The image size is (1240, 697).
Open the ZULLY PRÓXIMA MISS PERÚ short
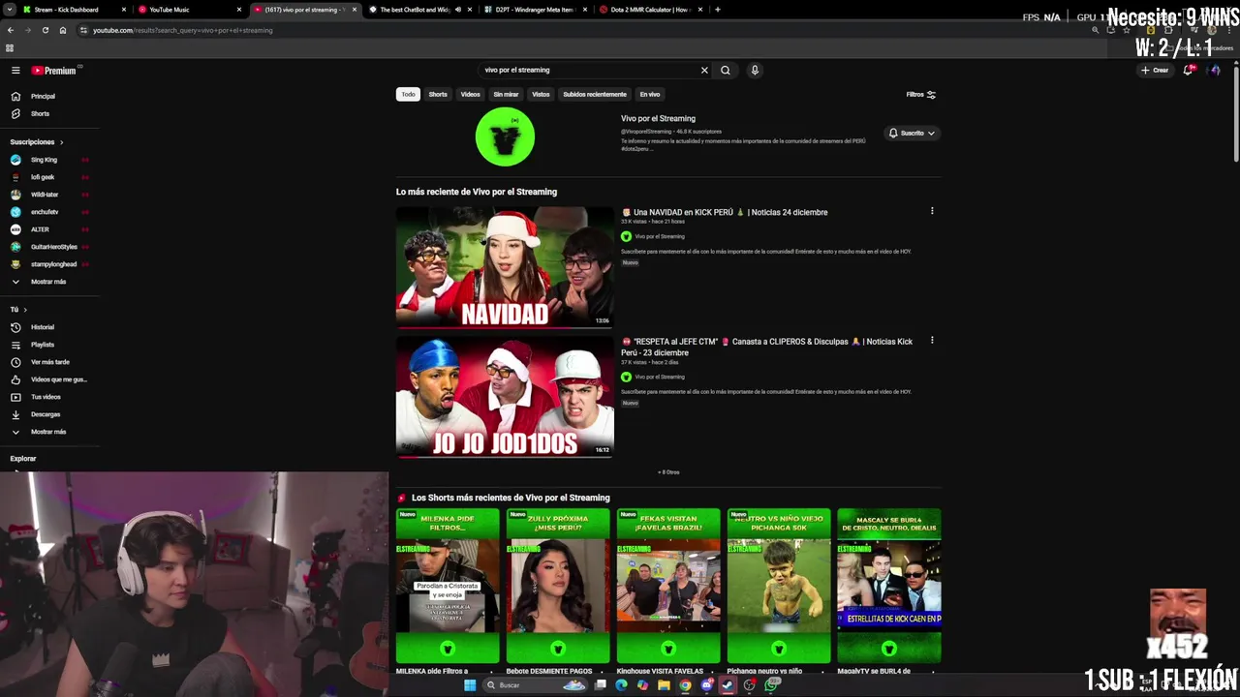click(558, 585)
